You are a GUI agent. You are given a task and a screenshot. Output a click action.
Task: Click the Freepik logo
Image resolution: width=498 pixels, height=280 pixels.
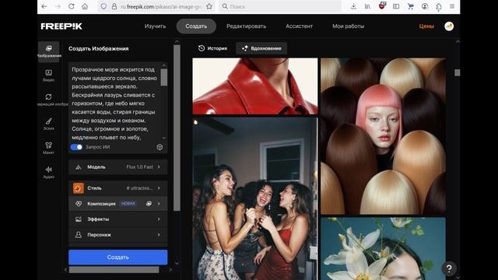coord(61,26)
